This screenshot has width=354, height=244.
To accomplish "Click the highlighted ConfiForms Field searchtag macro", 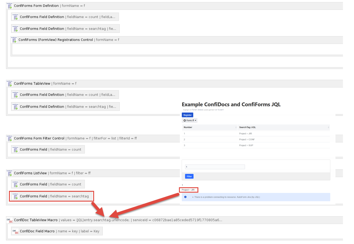I will [x=51, y=196].
